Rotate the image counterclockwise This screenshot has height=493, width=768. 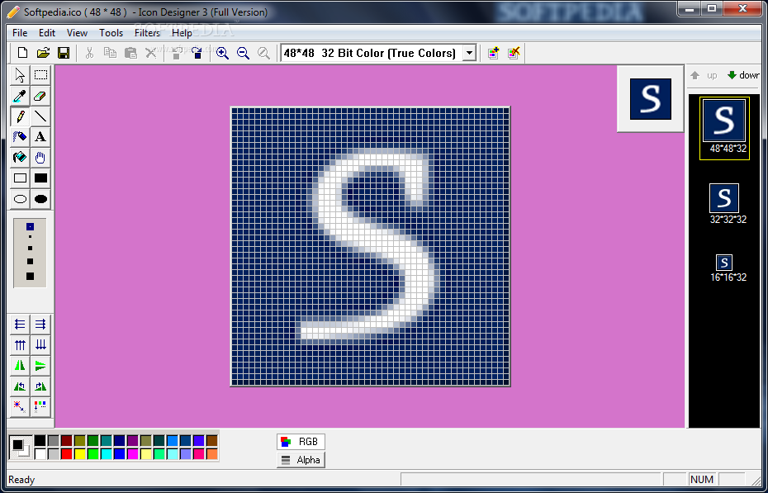(x=20, y=386)
